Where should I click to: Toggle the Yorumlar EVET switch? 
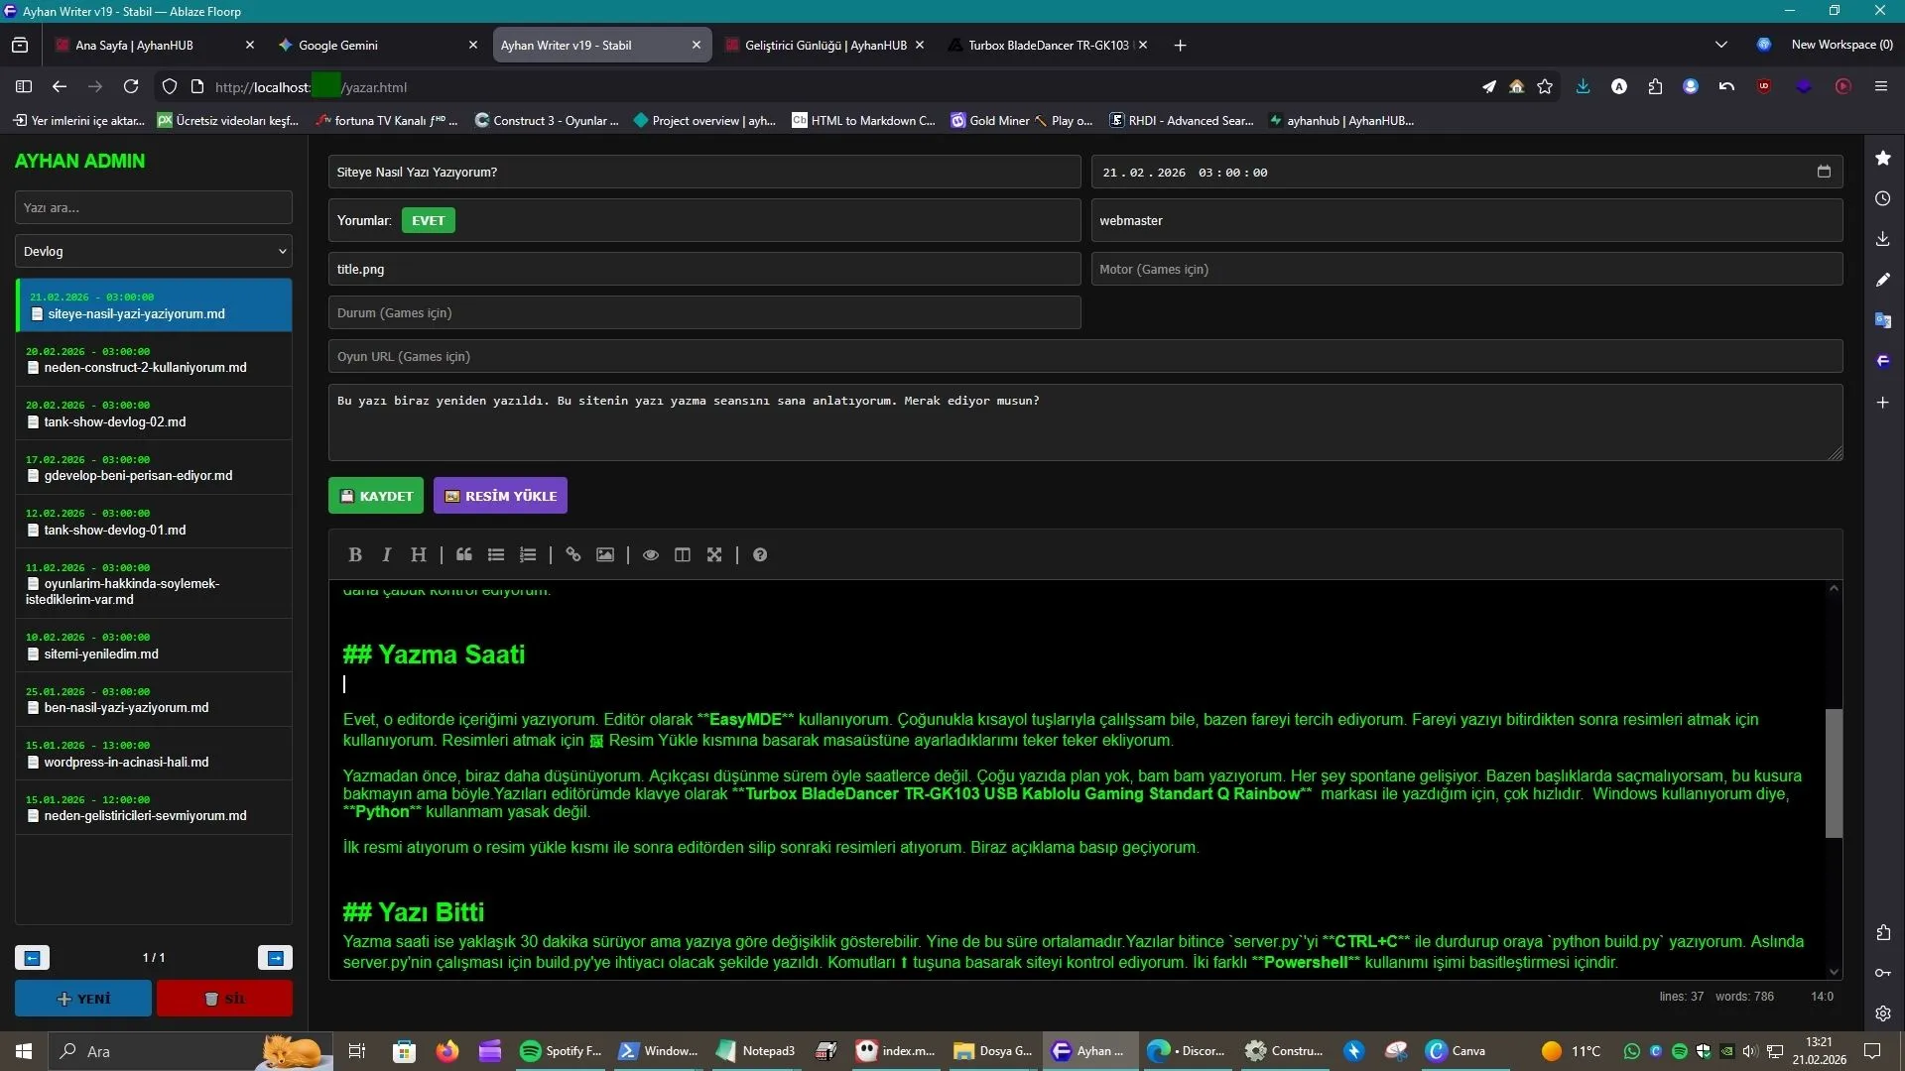(428, 220)
